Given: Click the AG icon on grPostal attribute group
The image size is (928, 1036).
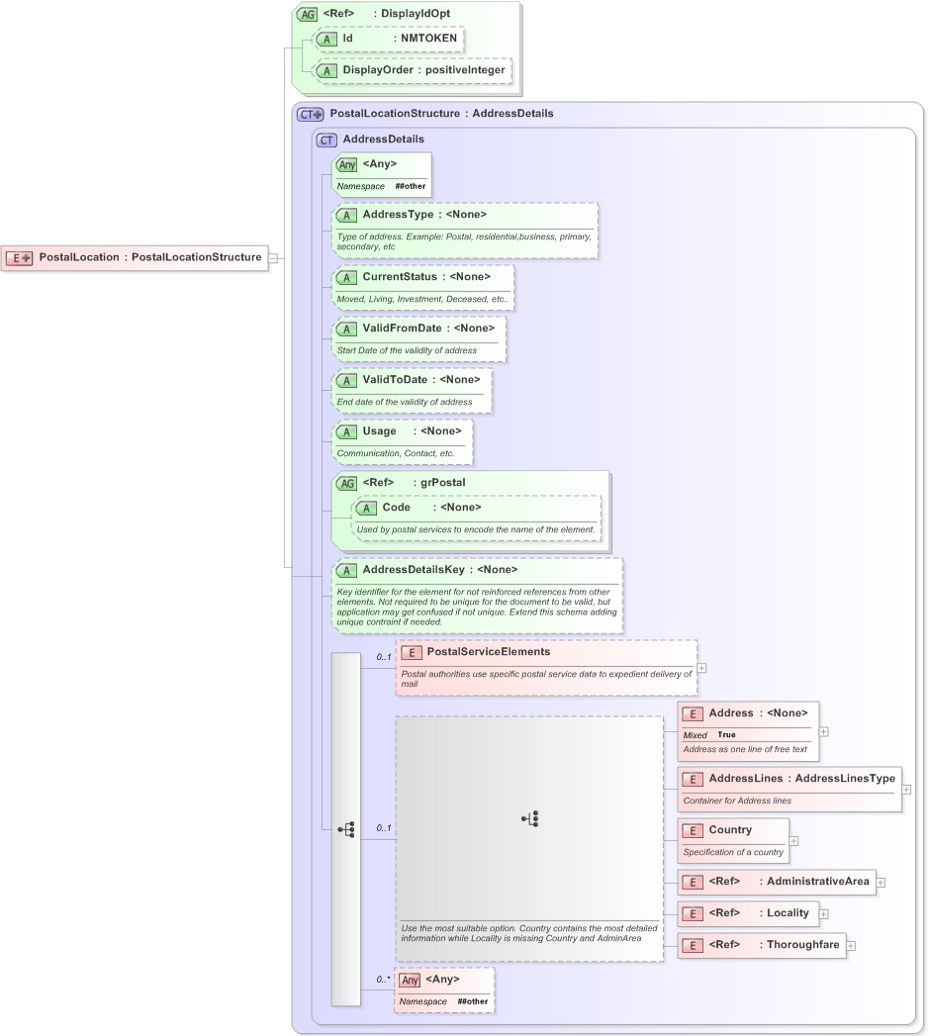Looking at the screenshot, I should click(346, 483).
